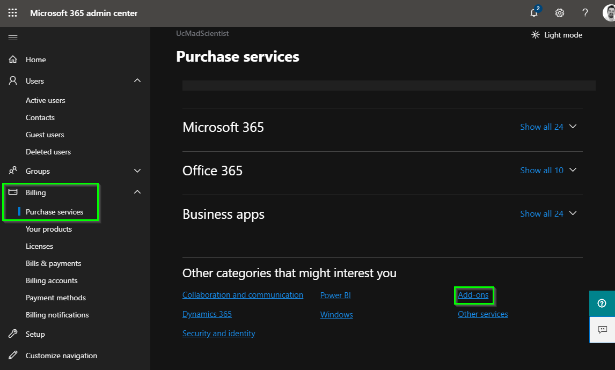Expand the Users section

coord(137,80)
